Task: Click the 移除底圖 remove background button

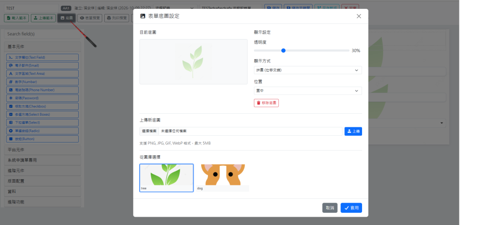Action: pos(266,103)
